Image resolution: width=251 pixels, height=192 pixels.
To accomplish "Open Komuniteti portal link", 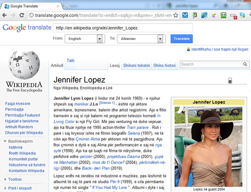I will click(23, 159).
